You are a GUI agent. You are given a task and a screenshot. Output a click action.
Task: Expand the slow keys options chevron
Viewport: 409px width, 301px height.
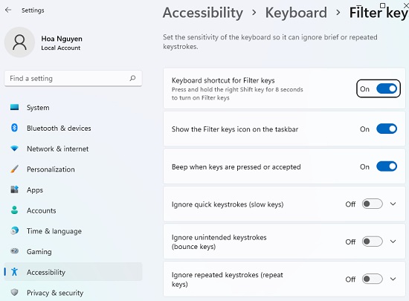393,204
